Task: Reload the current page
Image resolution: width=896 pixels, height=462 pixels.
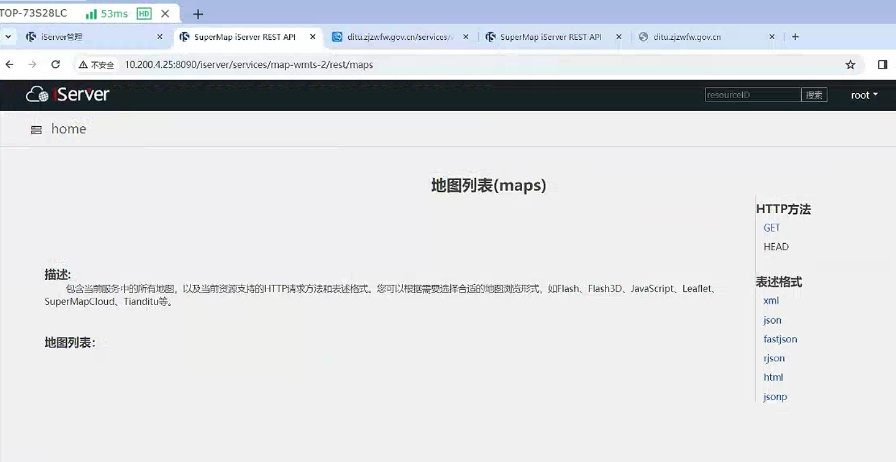Action: click(56, 64)
